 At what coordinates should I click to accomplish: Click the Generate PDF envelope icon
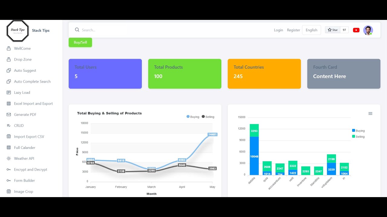coord(8,115)
